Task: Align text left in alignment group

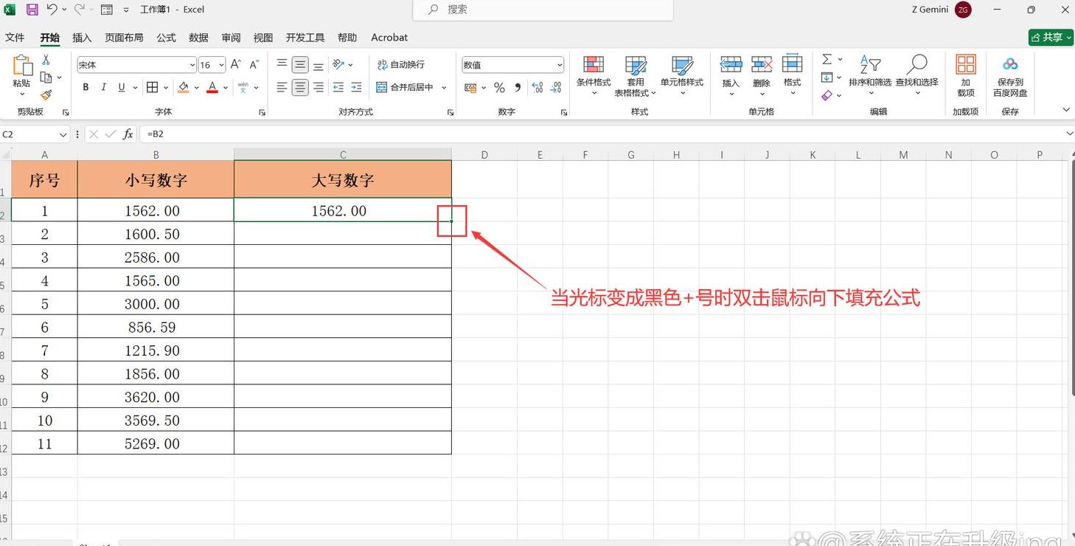Action: click(282, 87)
